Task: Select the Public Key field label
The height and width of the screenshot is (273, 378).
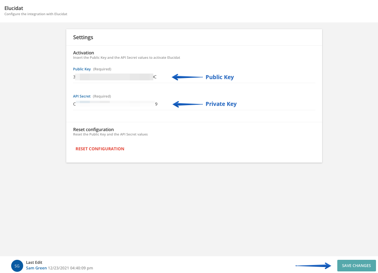Action: point(82,69)
